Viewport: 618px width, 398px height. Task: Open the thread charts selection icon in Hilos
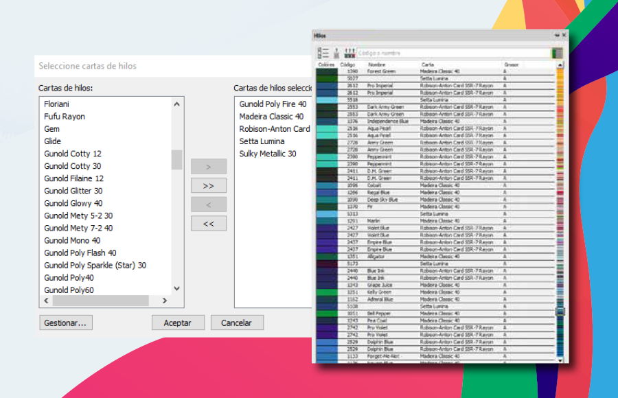350,53
